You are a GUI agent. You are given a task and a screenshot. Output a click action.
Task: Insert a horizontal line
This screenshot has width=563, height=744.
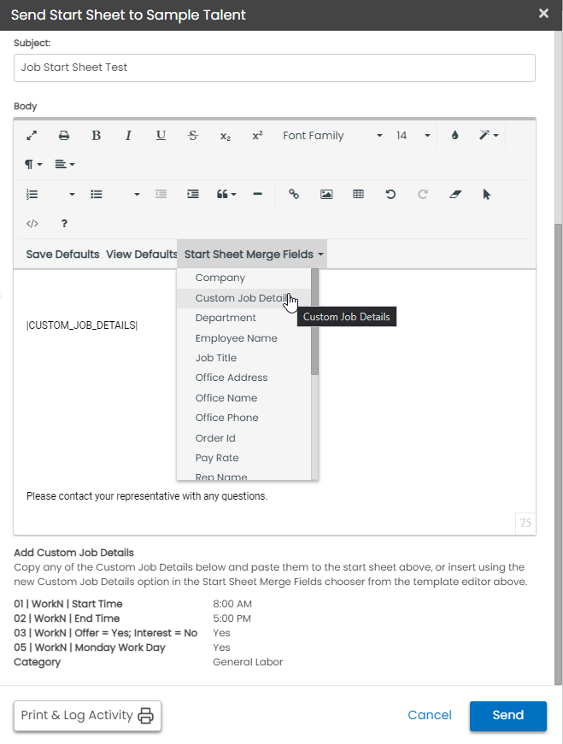point(257,194)
